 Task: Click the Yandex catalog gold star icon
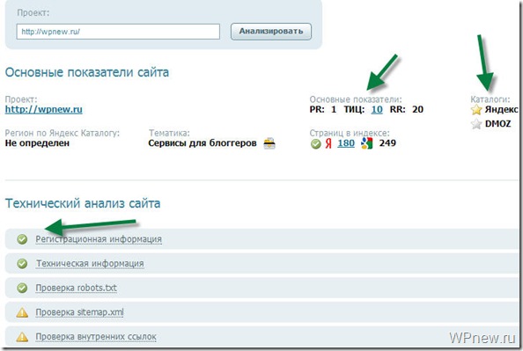[476, 110]
